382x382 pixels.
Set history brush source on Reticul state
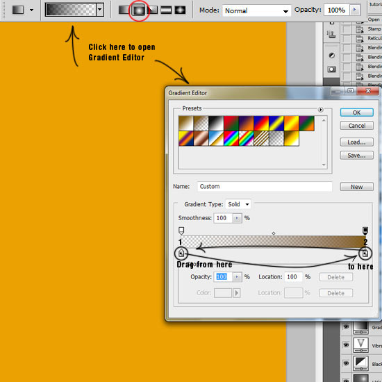(x=347, y=38)
